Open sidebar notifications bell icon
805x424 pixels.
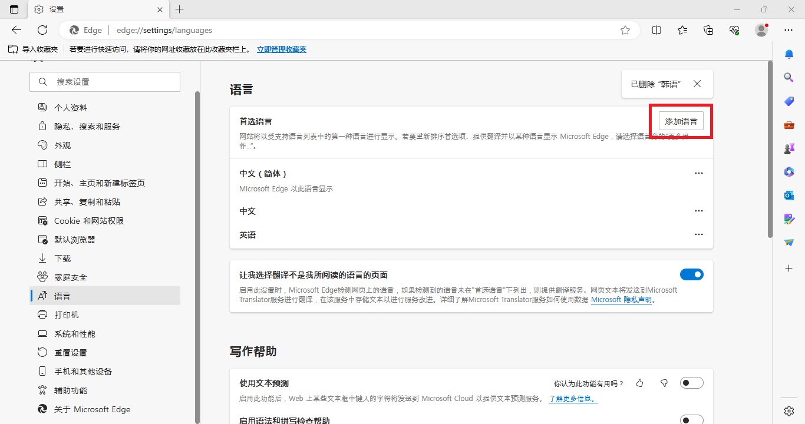[789, 54]
